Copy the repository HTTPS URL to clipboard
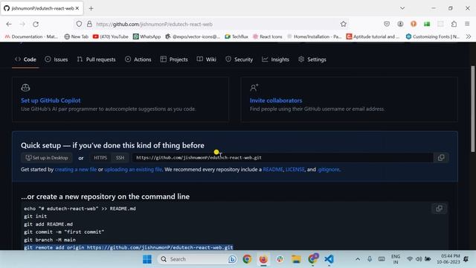The image size is (476, 268). [x=441, y=157]
